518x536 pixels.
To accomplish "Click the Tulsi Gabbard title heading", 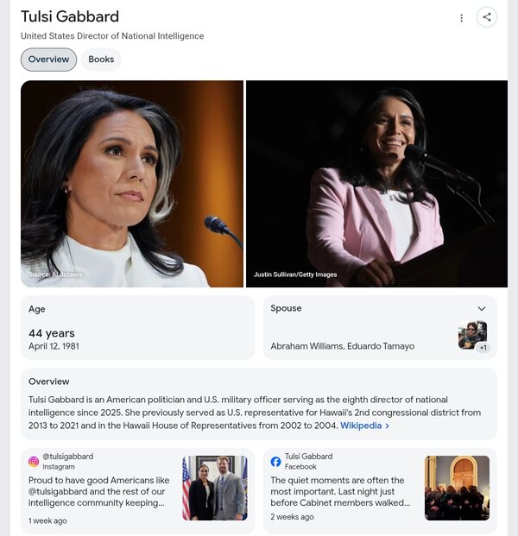I will point(70,16).
